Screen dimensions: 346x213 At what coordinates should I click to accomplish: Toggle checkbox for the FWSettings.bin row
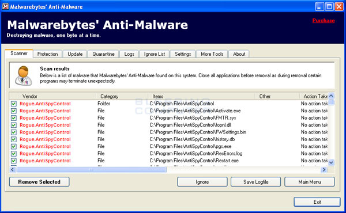point(14,132)
